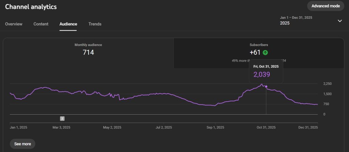The image size is (349, 152).
Task: Click the video marker badge labeled 2
Action: coord(62,119)
